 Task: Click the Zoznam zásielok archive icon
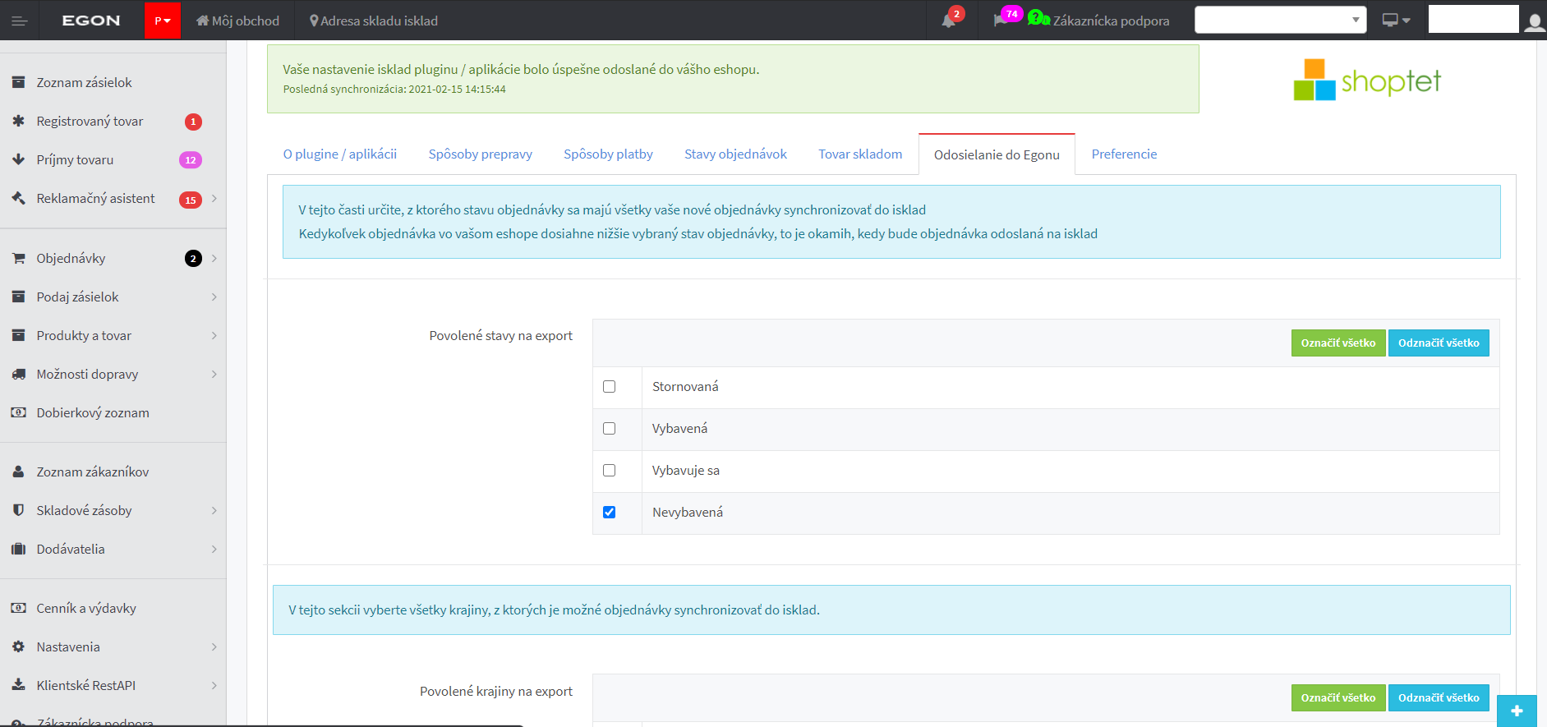tap(18, 82)
